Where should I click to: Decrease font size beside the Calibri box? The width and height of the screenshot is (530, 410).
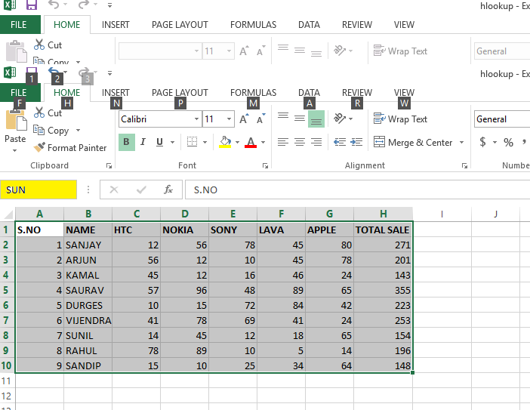(x=260, y=119)
